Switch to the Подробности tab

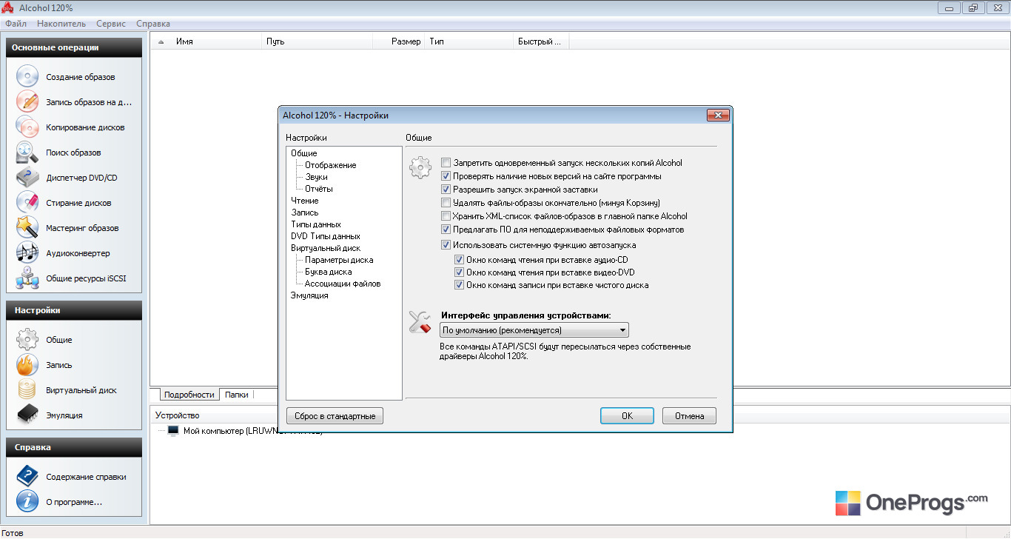pyautogui.click(x=189, y=395)
